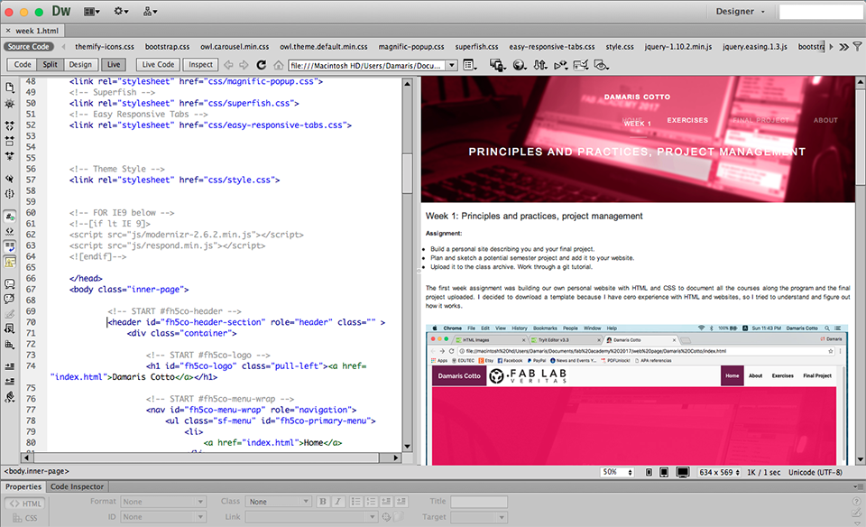Open the File management arrows icon
Viewport: 866px width, 527px height.
540,65
